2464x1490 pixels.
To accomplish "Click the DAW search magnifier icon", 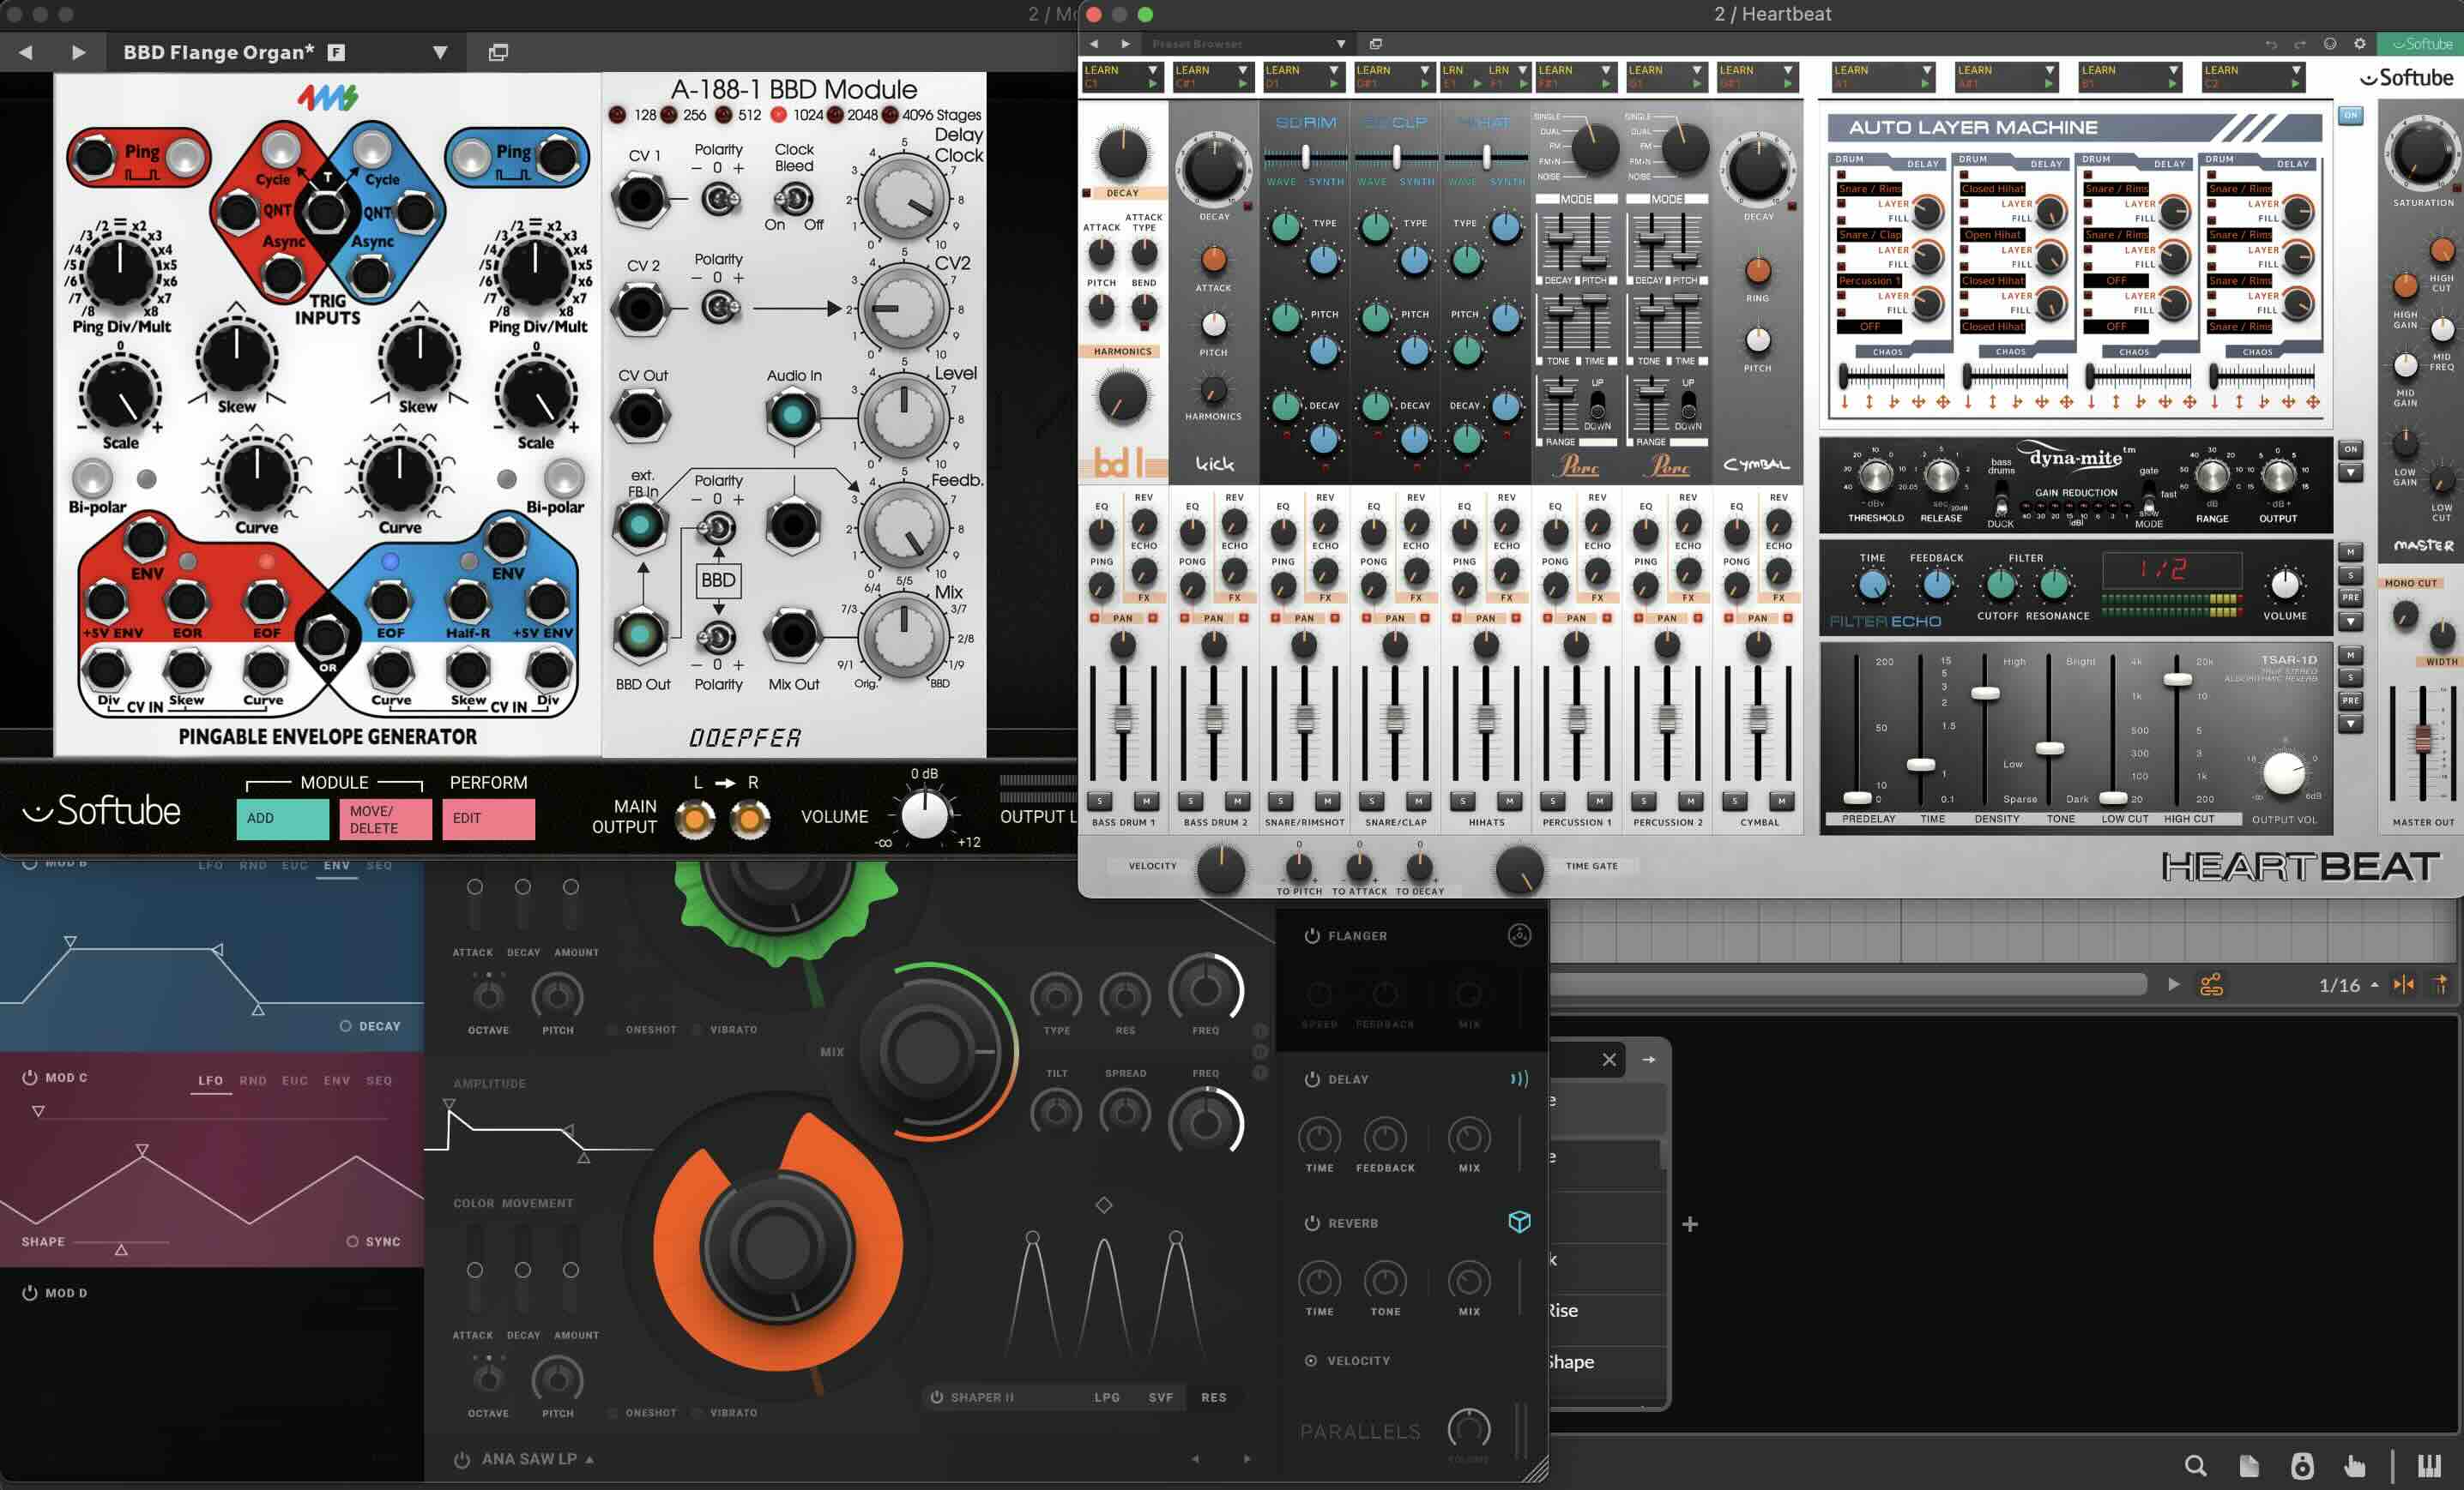I will [x=2195, y=1465].
